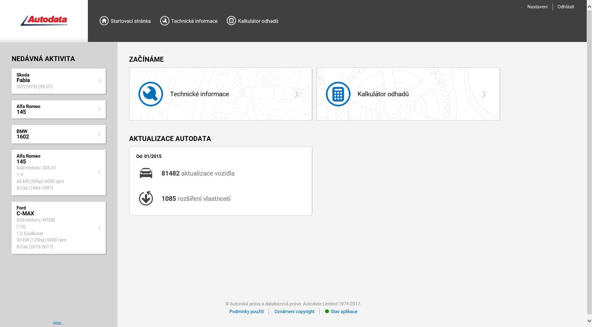592x327 pixels.
Task: Click the download icon for feature extensions
Action: pos(146,198)
